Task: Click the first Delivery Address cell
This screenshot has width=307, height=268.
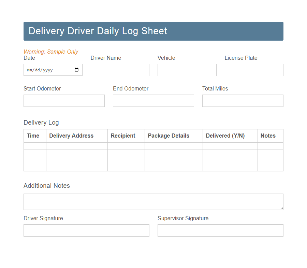Action: click(76, 146)
